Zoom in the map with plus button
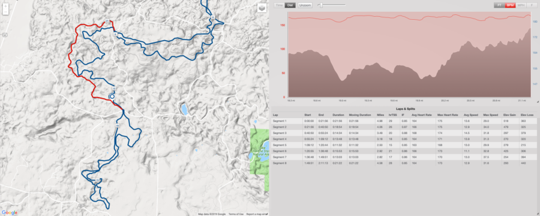 tap(5, 6)
